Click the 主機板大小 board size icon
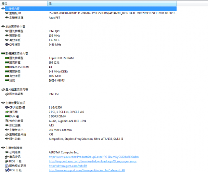 (x=7, y=130)
